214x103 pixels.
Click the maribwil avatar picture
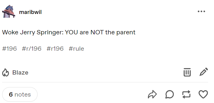point(9,11)
